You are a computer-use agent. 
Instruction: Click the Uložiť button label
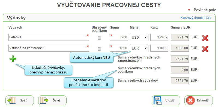coord(170,100)
